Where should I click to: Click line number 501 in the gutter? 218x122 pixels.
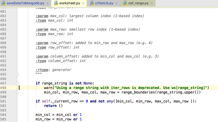tap(3, 101)
